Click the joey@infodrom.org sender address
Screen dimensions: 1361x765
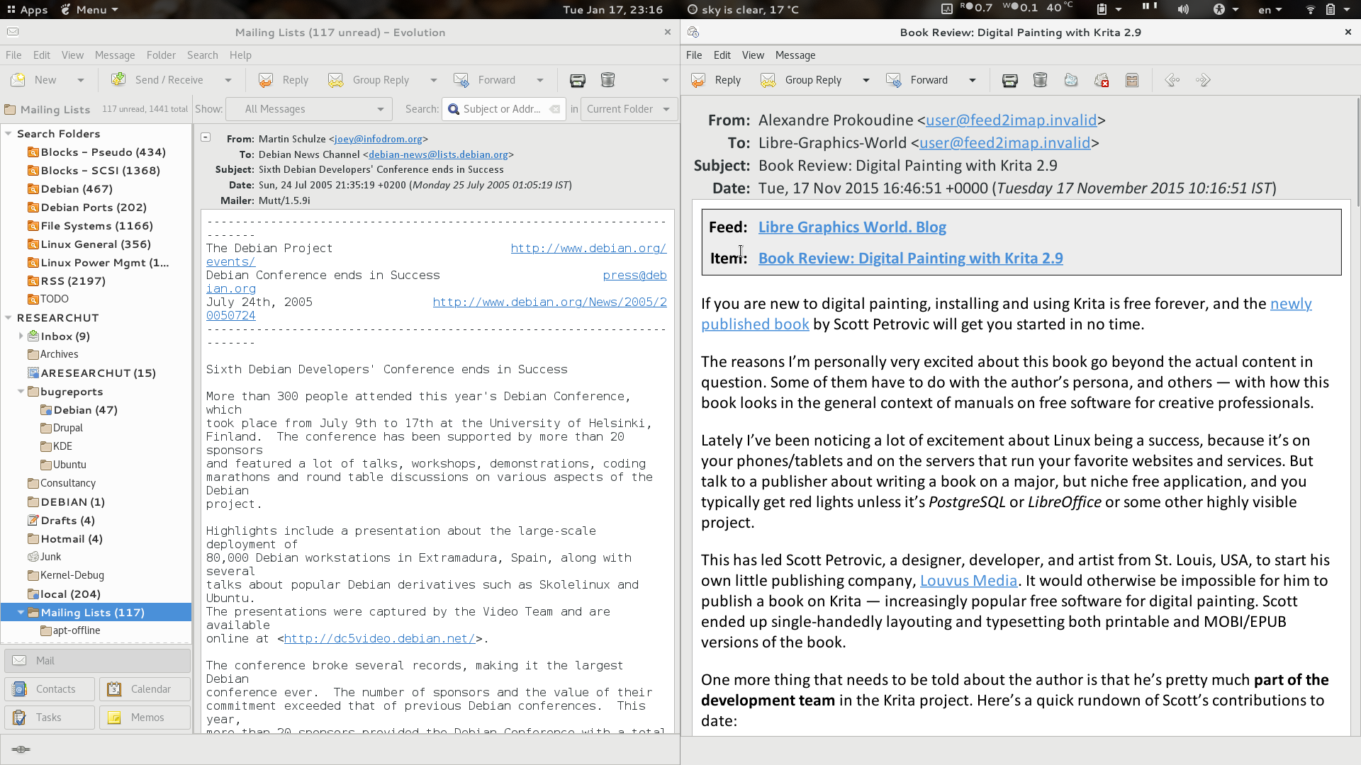[379, 139]
